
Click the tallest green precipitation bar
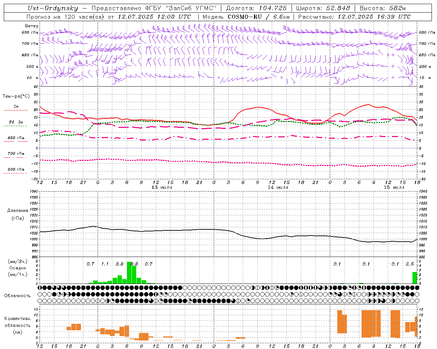click(x=129, y=273)
